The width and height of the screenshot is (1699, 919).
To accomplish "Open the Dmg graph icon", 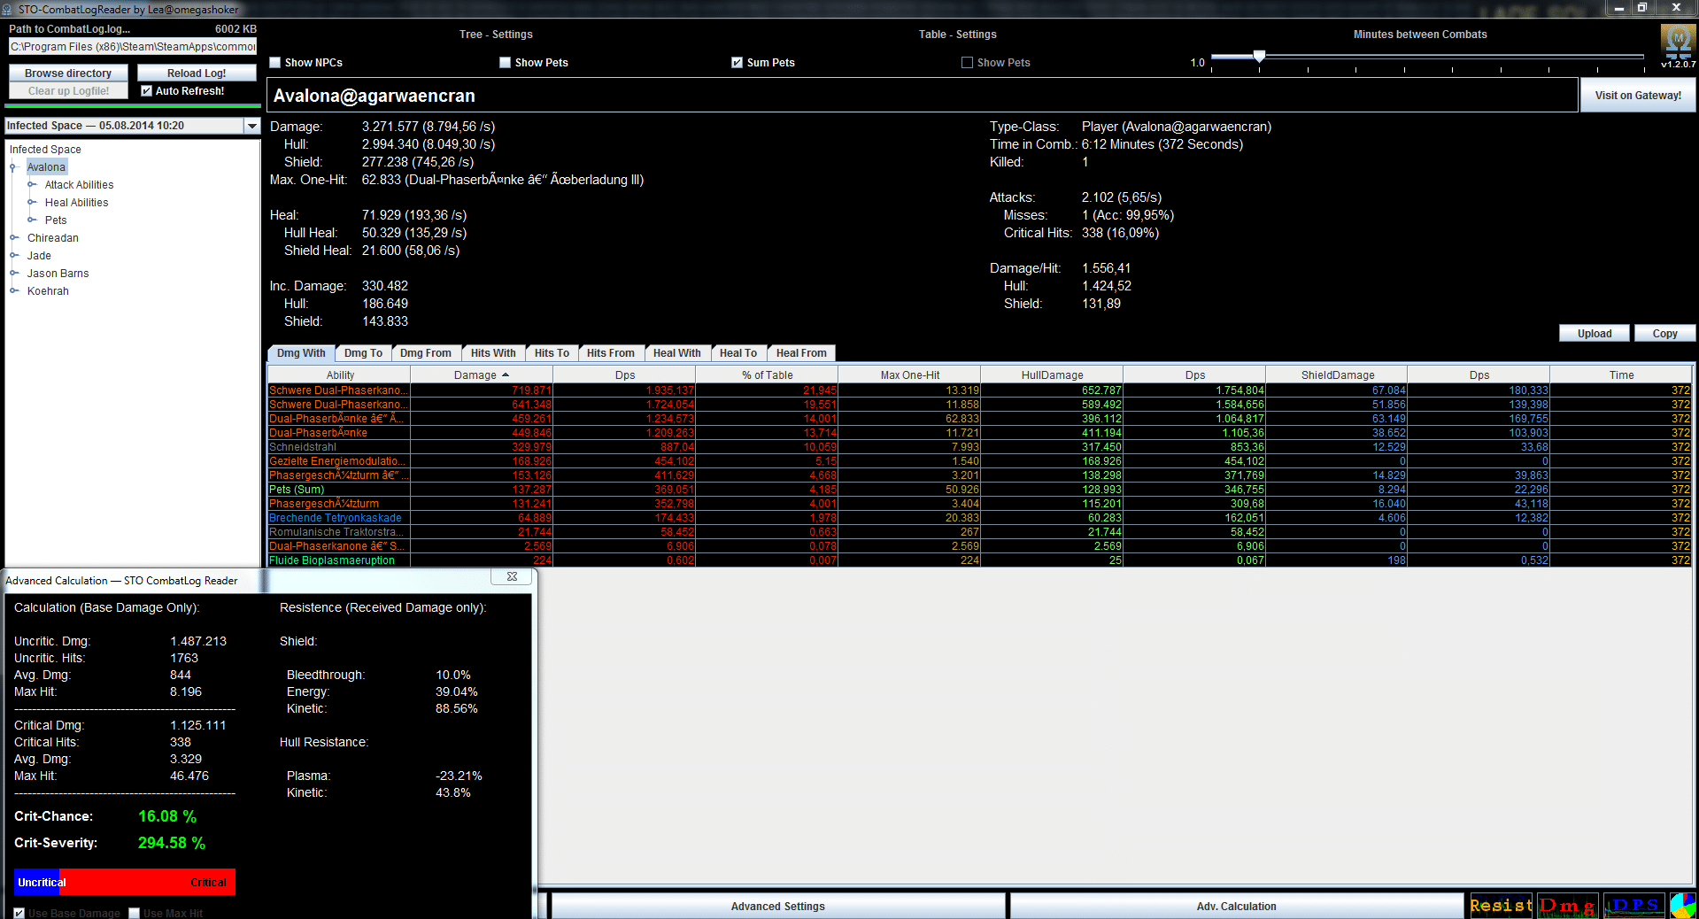I will [1567, 906].
